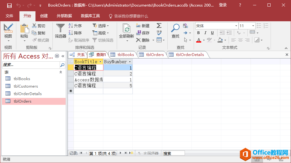Click the Find (查找) magnifier icon

(175, 28)
